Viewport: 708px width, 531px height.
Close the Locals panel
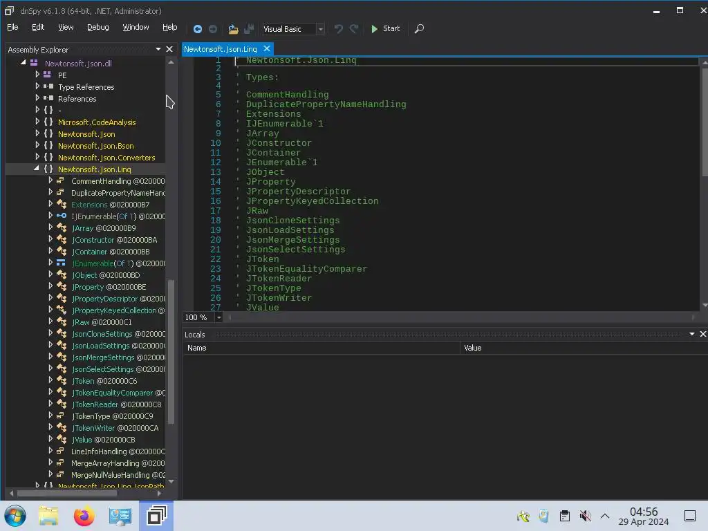coord(702,334)
